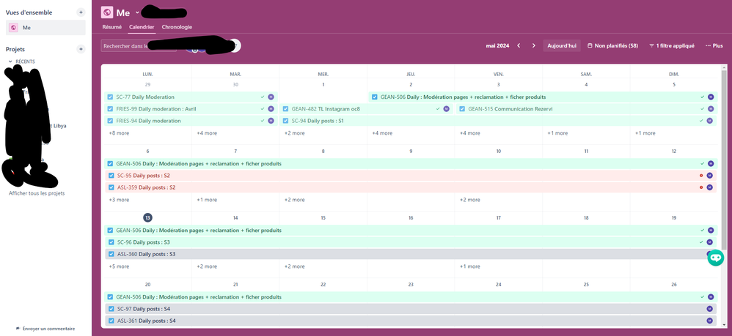
Task: Click Afficher tous les projets link
Action: tap(37, 193)
